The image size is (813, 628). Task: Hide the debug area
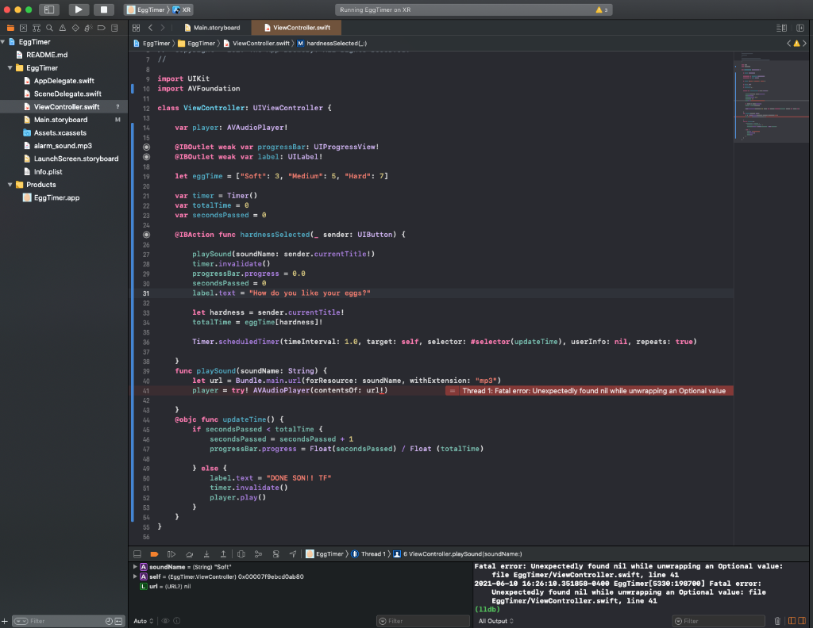(x=137, y=554)
